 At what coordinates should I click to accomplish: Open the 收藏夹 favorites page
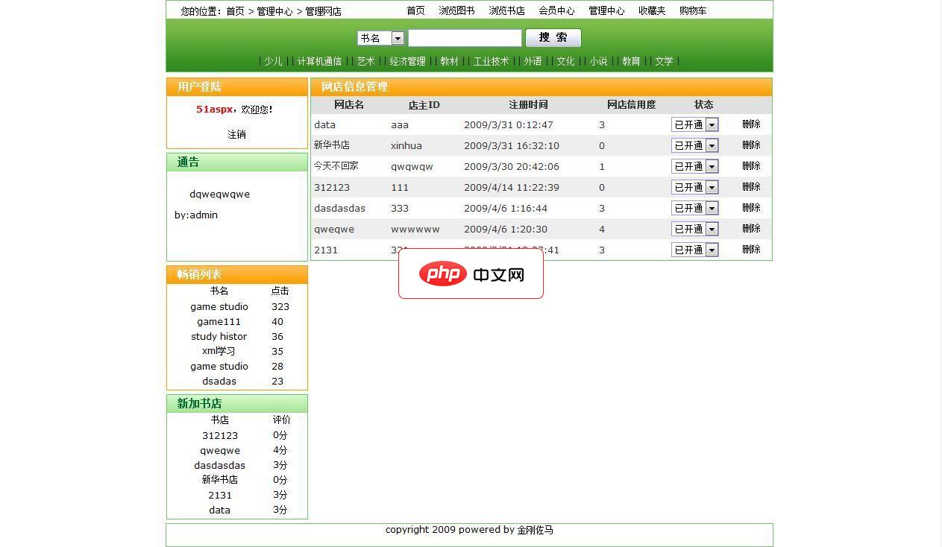click(651, 10)
